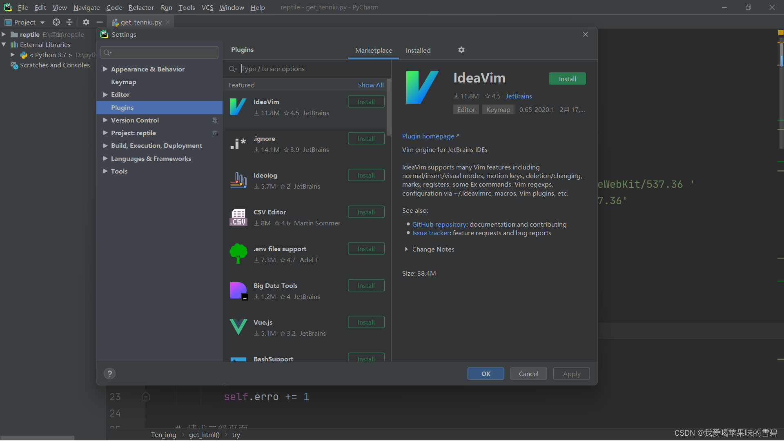Screen dimensions: 784x441
Task: Click the Ideolog plugin icon
Action: point(238,180)
